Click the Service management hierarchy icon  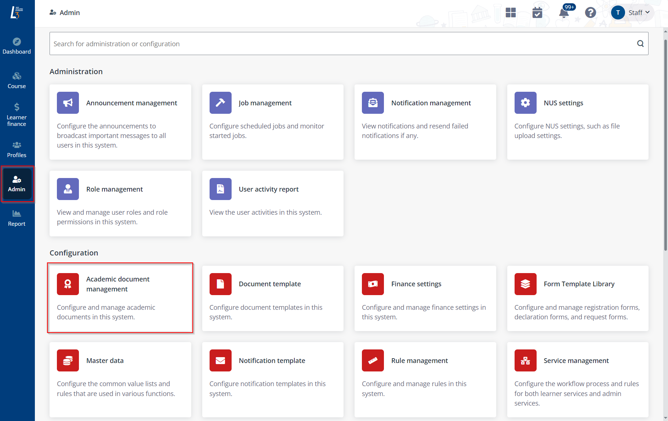pos(525,360)
